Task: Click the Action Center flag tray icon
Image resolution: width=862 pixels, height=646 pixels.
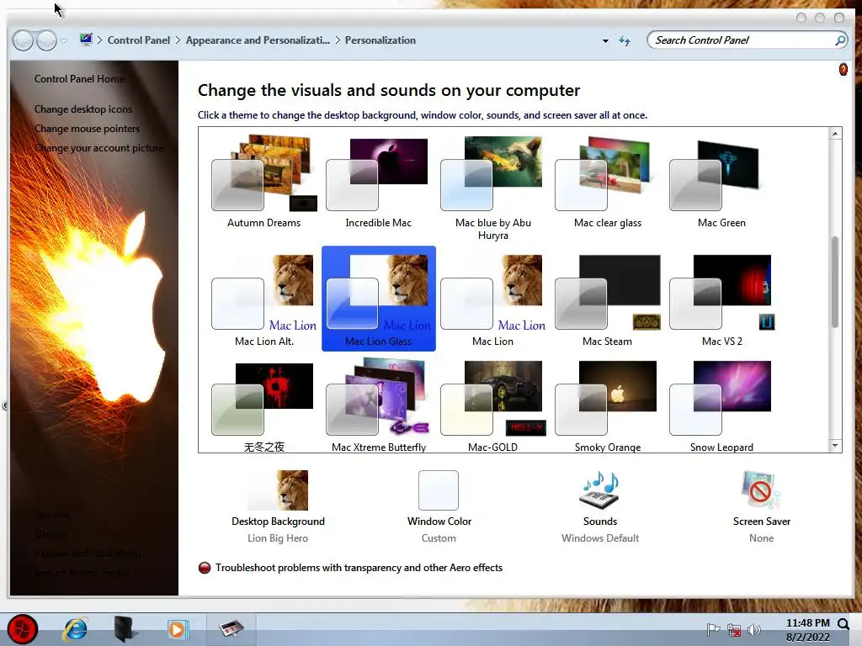Action: pyautogui.click(x=713, y=629)
